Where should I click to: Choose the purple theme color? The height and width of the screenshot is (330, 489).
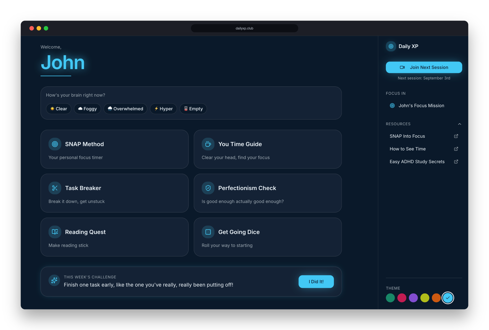pyautogui.click(x=413, y=298)
